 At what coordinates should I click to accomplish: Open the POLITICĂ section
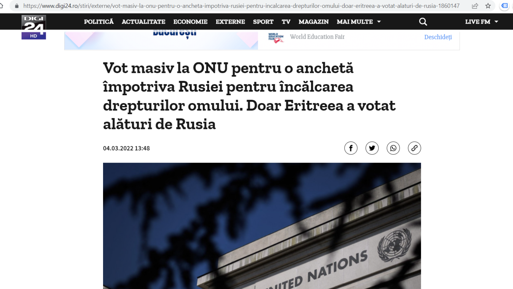99,22
